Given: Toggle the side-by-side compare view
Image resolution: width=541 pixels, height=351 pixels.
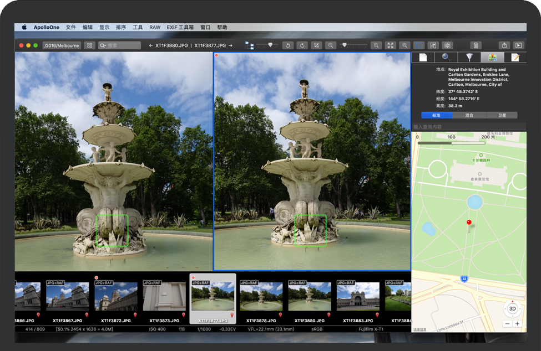Looking at the screenshot, I should [419, 45].
